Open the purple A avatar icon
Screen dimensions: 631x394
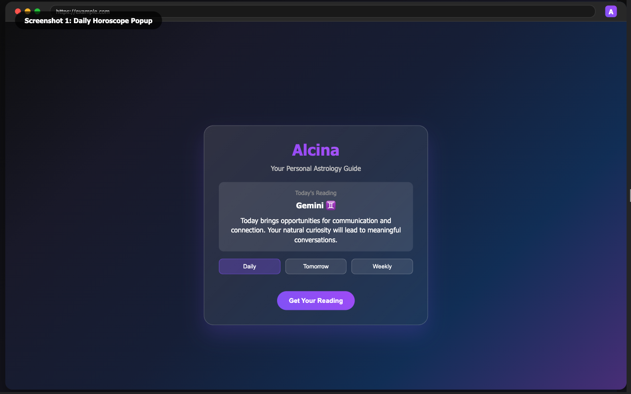point(611,11)
